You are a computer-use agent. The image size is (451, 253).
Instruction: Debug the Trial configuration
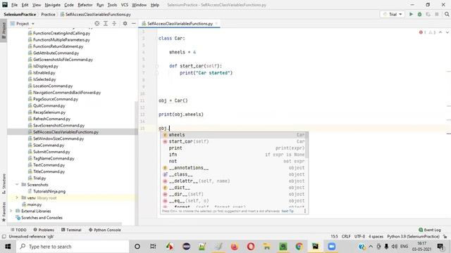pyautogui.click(x=420, y=14)
